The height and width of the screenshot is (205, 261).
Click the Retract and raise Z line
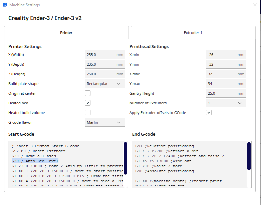(x=180, y=156)
